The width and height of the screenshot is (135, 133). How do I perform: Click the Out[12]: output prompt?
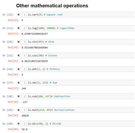pyautogui.click(x=13, y=20)
